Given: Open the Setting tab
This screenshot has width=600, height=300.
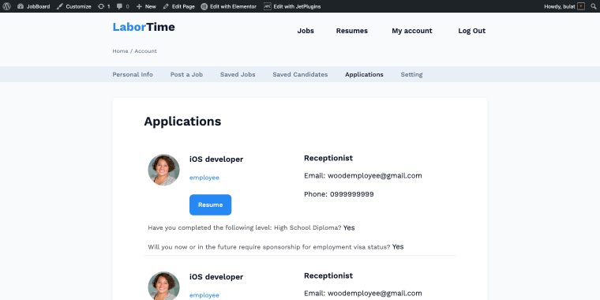Looking at the screenshot, I should 411,75.
